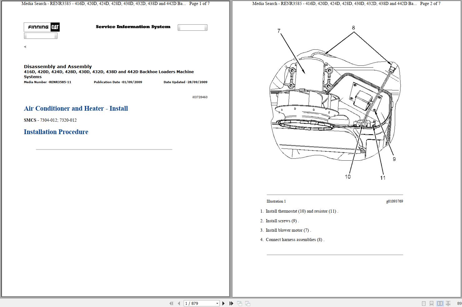Enable single page view mode
The image size is (462, 307).
(x=424, y=303)
